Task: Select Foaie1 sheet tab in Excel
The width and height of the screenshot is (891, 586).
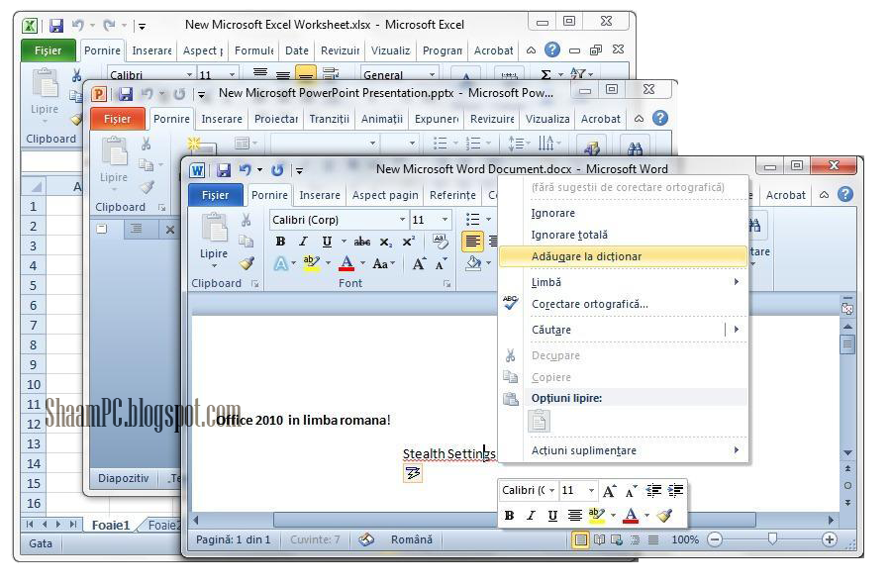Action: (111, 525)
